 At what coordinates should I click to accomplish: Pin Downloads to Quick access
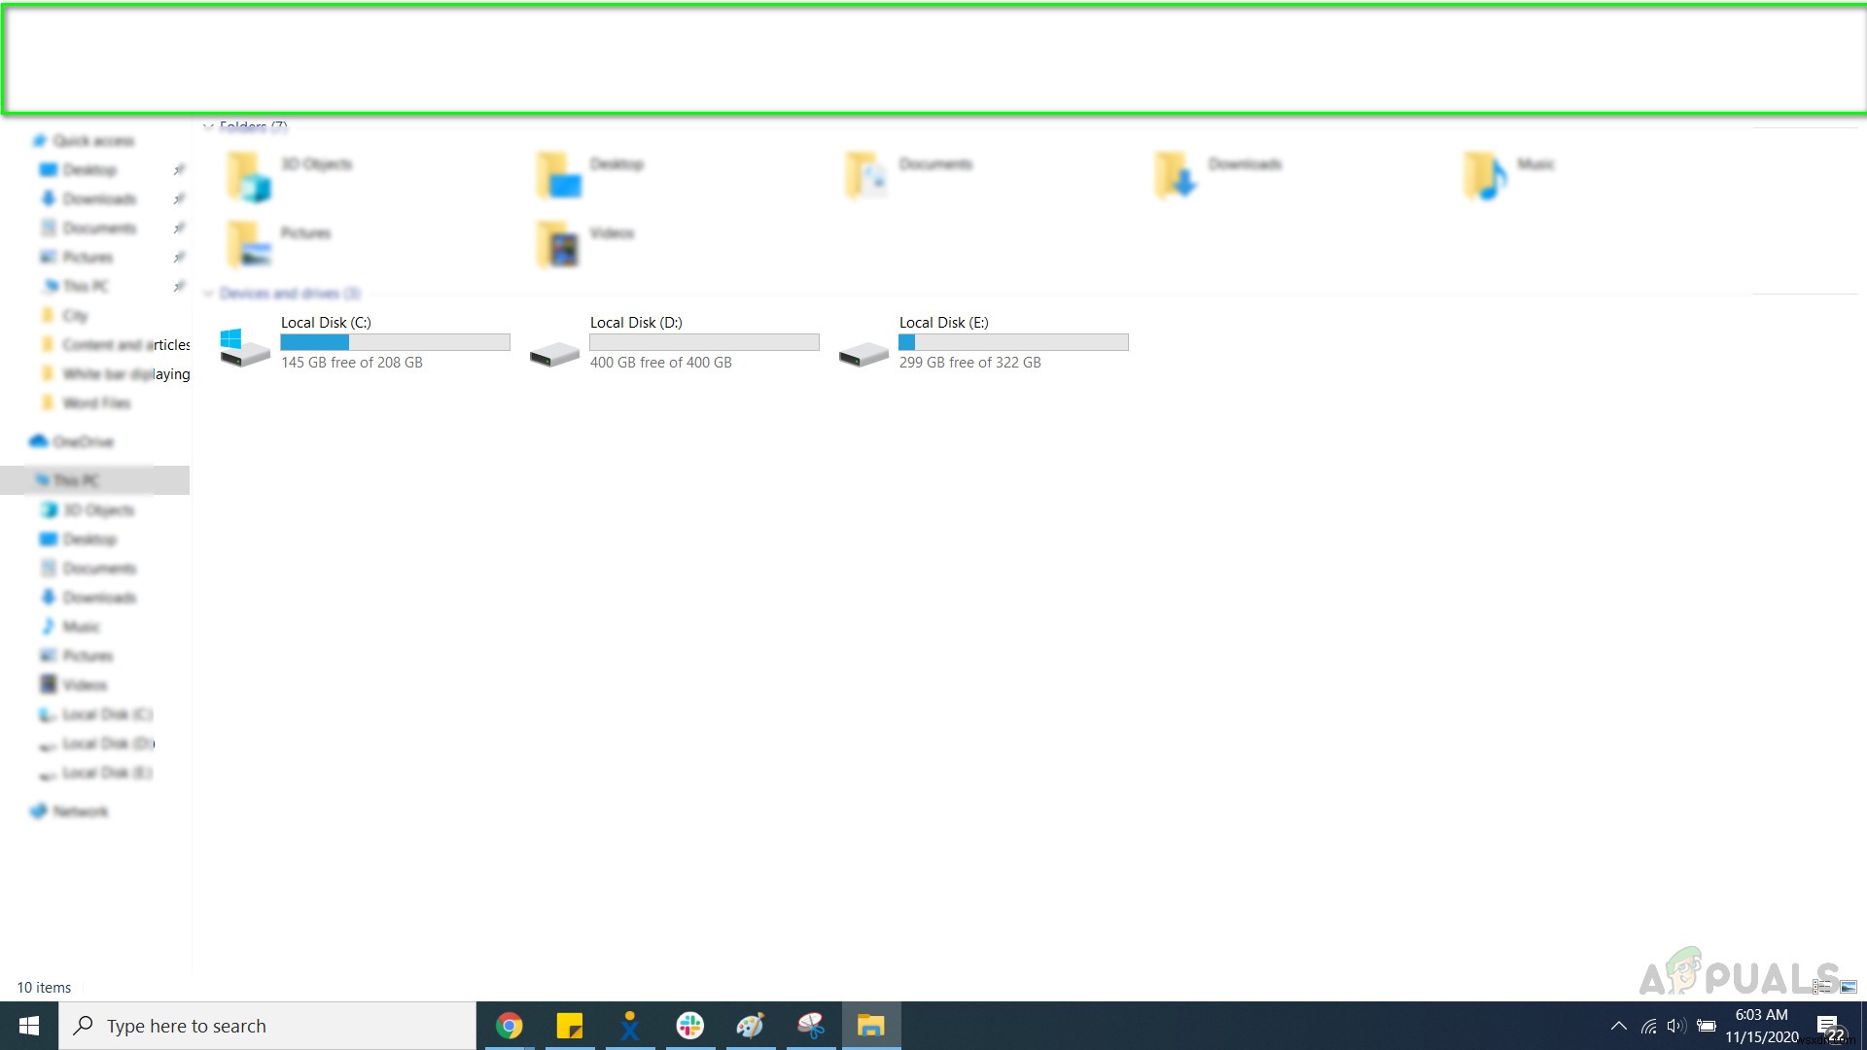tap(176, 198)
